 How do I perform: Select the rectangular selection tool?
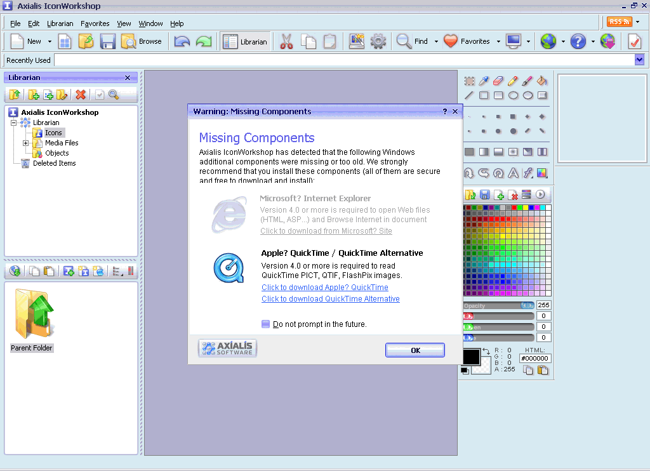(469, 81)
